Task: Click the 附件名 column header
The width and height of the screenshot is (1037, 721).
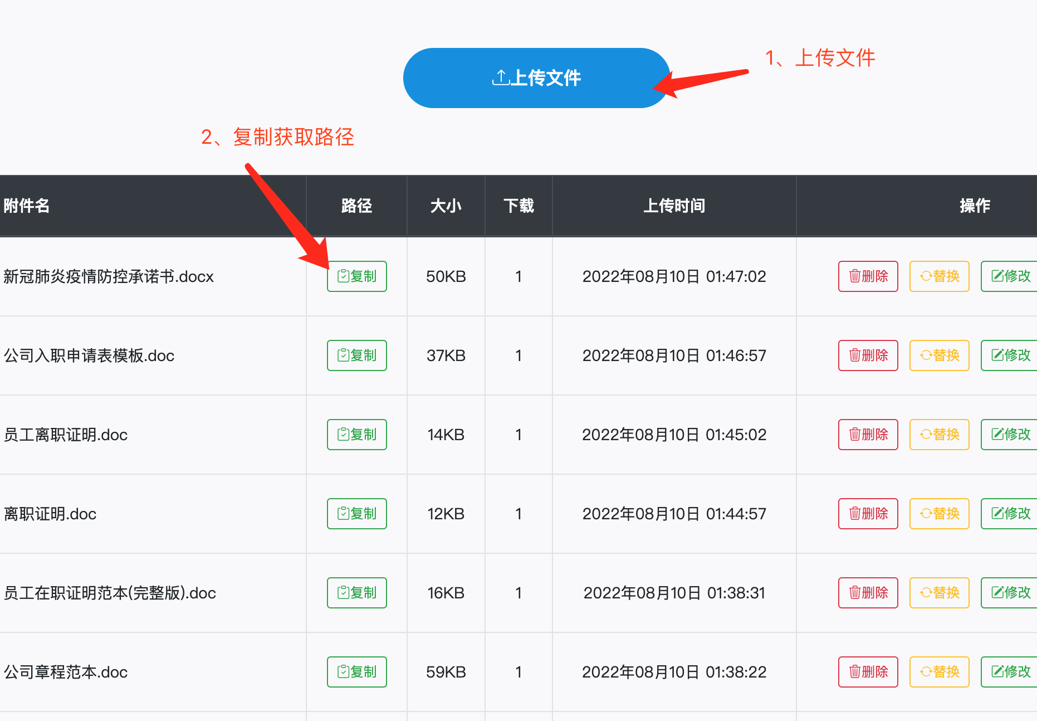Action: 27,206
